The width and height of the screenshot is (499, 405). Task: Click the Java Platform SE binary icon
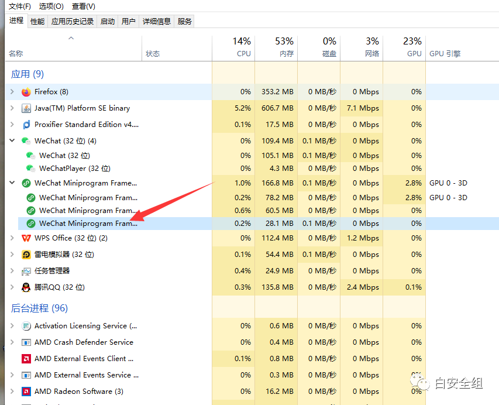click(x=26, y=108)
